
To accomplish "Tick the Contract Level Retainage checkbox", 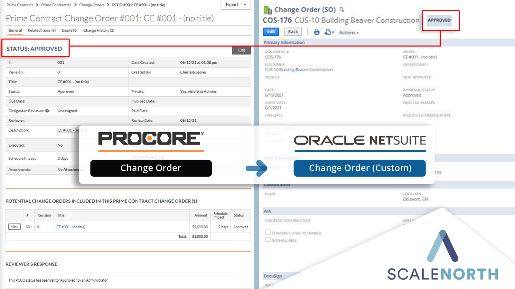I will click(x=267, y=232).
